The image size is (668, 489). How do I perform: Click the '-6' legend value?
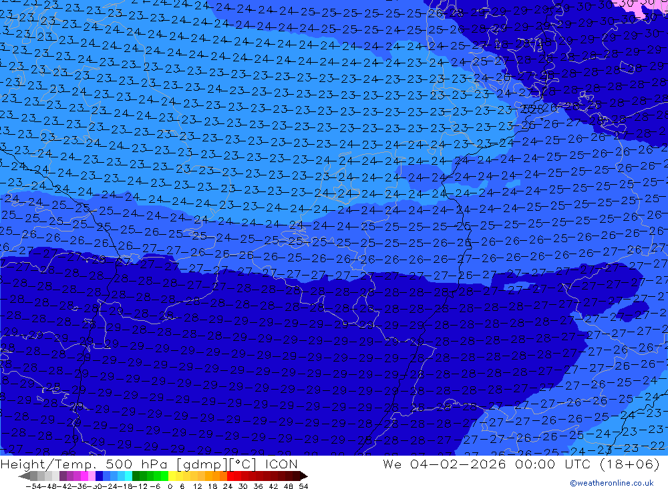[x=155, y=486]
